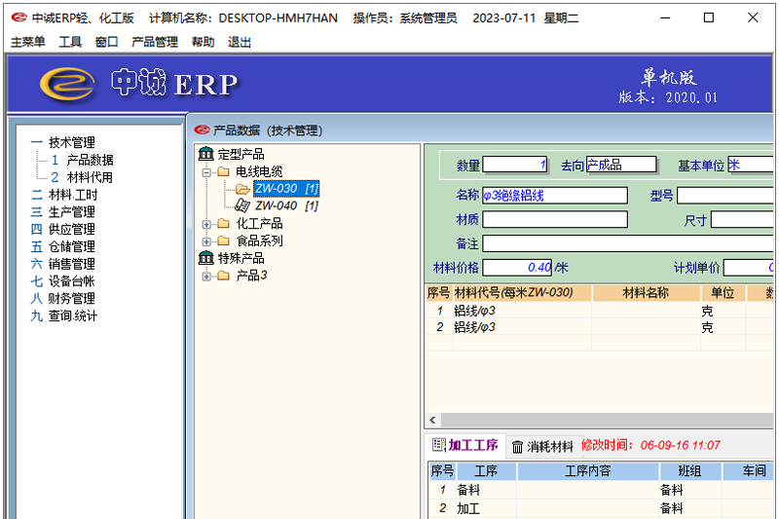
Task: Click the 数量 input field
Action: coord(515,165)
